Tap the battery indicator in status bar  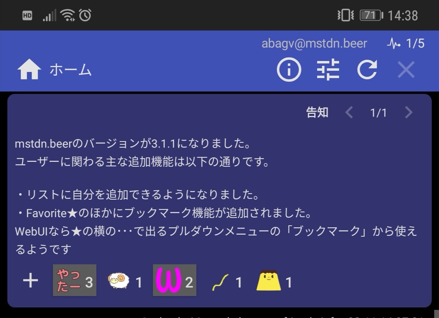[371, 15]
